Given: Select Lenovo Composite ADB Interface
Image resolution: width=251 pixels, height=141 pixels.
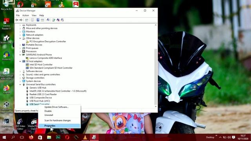Looking at the screenshot, I should click(45, 58).
